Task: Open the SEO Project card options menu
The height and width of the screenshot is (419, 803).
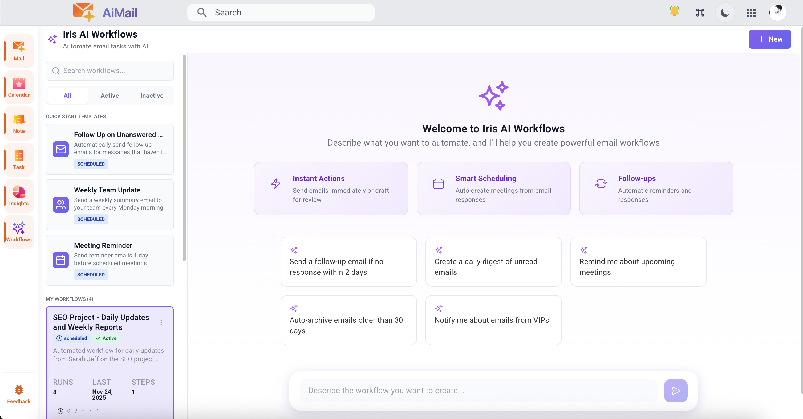Action: (x=161, y=322)
